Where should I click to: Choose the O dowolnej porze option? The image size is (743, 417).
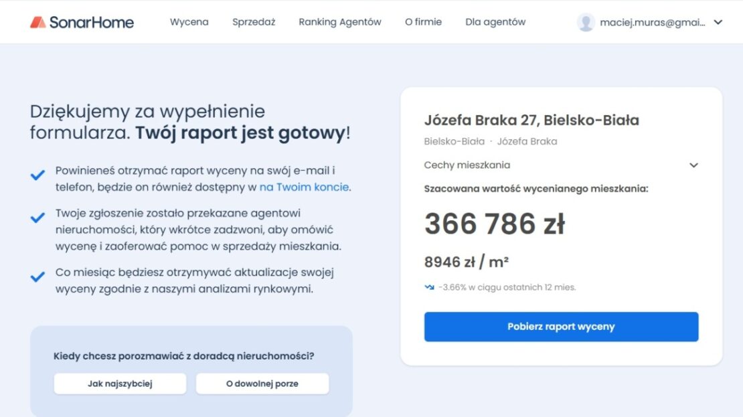(x=262, y=384)
